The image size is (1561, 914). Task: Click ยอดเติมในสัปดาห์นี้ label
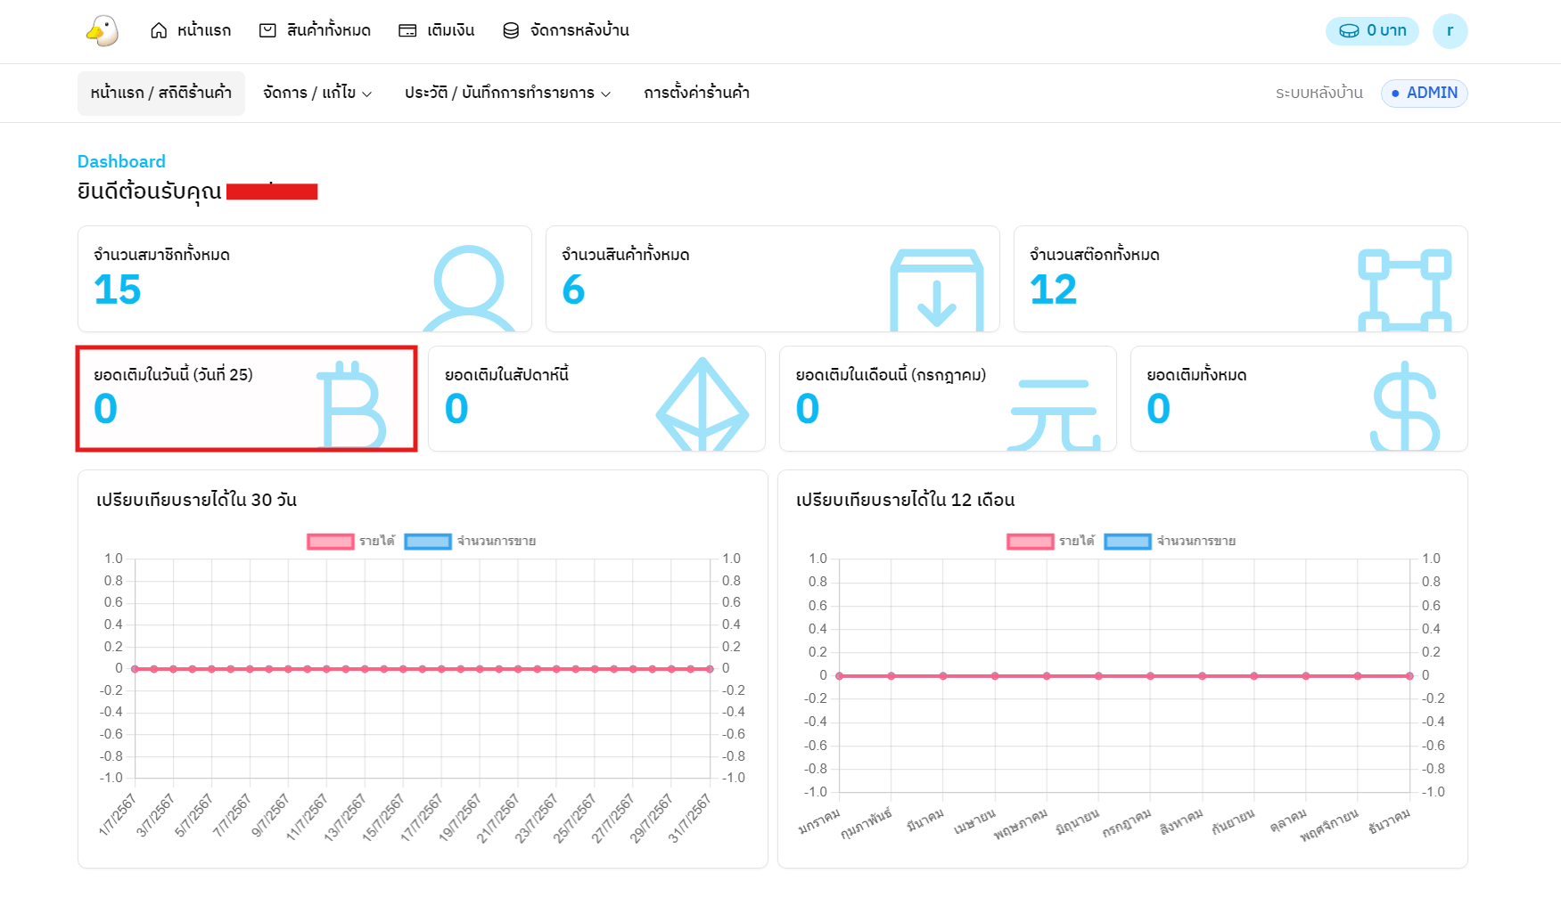[x=506, y=374]
